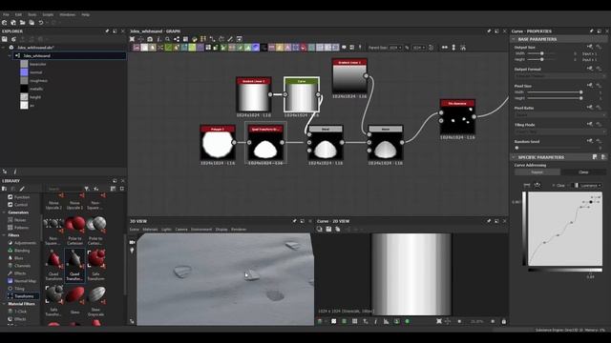Click the fit-to-view icon in Graph toolbar

pos(132,39)
